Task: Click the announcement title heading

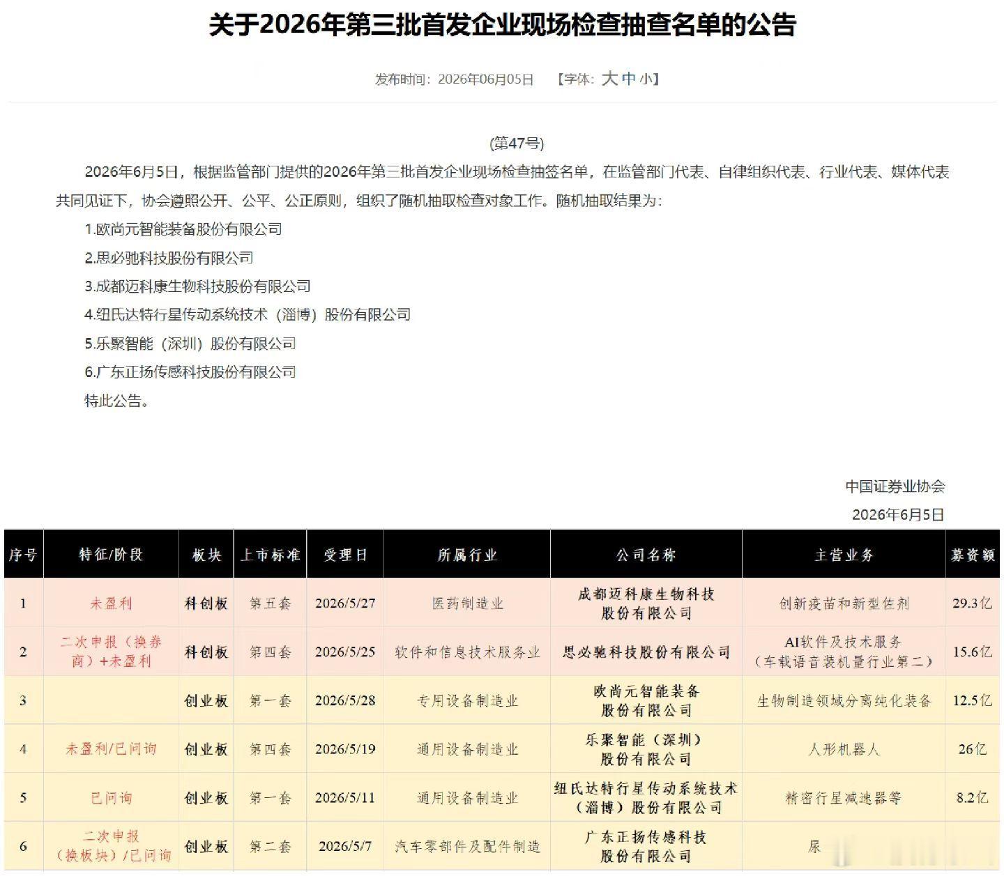Action: click(x=502, y=25)
